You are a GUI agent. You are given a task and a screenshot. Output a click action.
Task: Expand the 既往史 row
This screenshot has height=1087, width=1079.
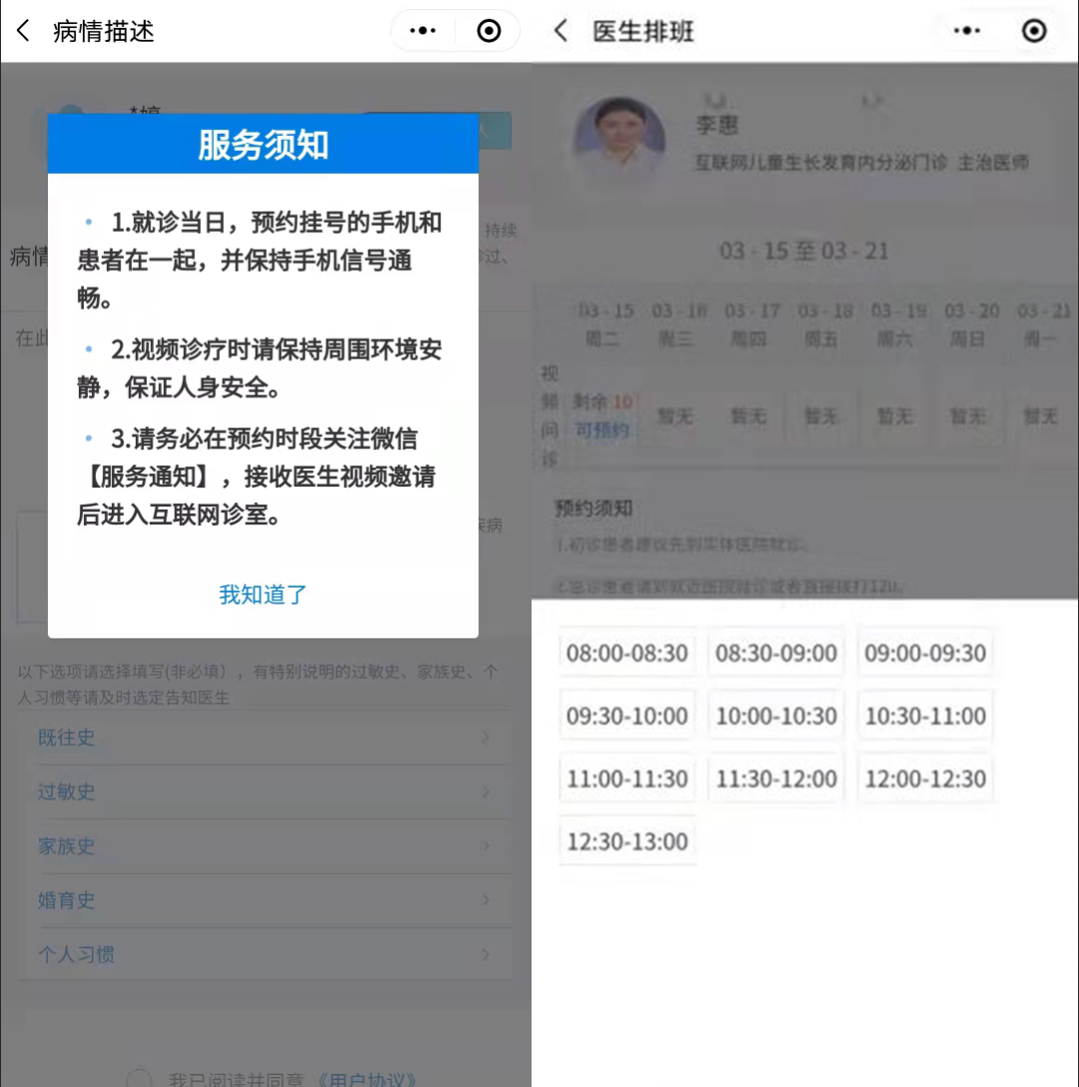[x=265, y=738]
